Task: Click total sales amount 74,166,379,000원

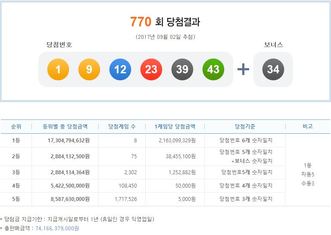Action: click(57, 228)
